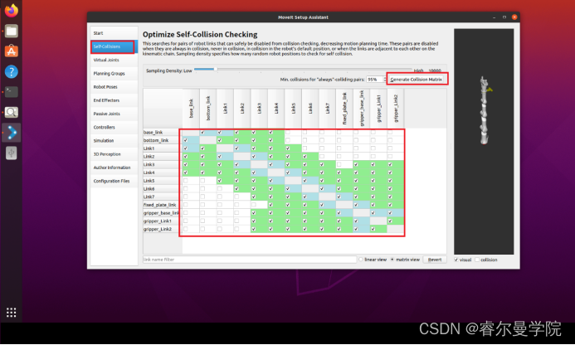Image resolution: width=575 pixels, height=345 pixels.
Task: Open Firefox from the dock
Action: click(12, 10)
